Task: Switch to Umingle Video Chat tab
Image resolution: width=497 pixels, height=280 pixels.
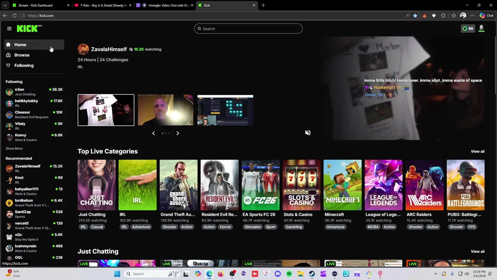Action: click(x=165, y=5)
